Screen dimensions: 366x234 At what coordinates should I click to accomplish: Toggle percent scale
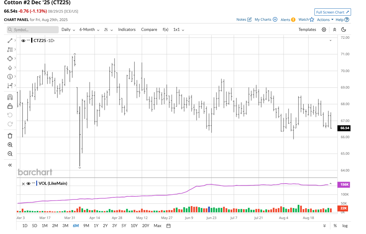click(335, 226)
